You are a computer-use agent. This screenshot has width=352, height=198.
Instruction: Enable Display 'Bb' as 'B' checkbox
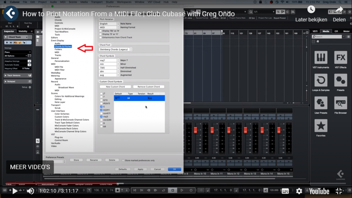coord(101,31)
